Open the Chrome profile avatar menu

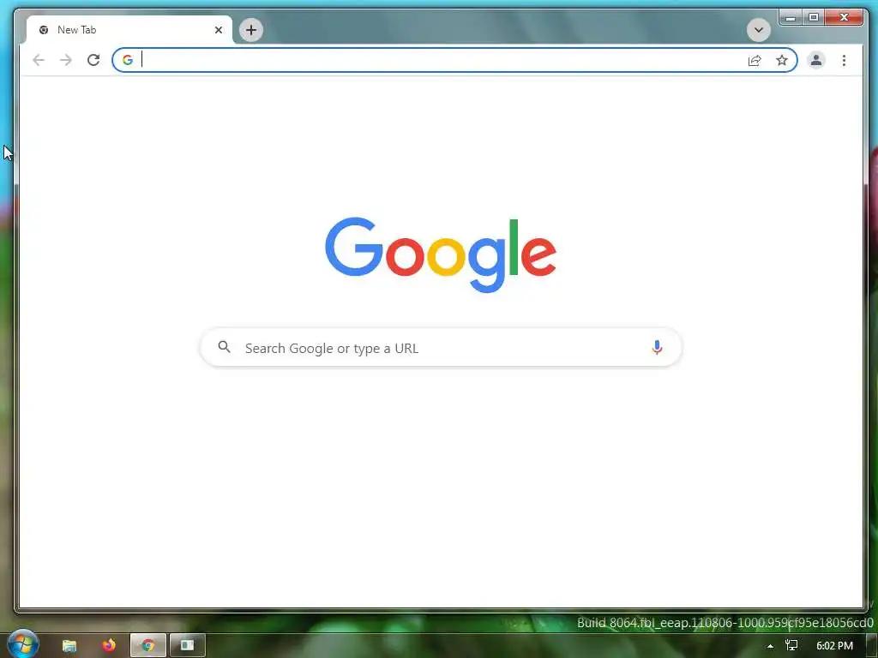pyautogui.click(x=816, y=60)
